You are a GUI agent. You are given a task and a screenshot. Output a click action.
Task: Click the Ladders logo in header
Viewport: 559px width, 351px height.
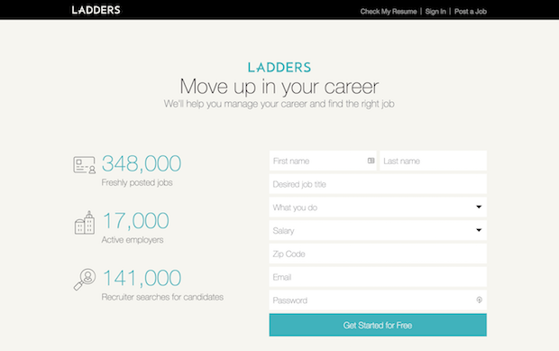[96, 10]
